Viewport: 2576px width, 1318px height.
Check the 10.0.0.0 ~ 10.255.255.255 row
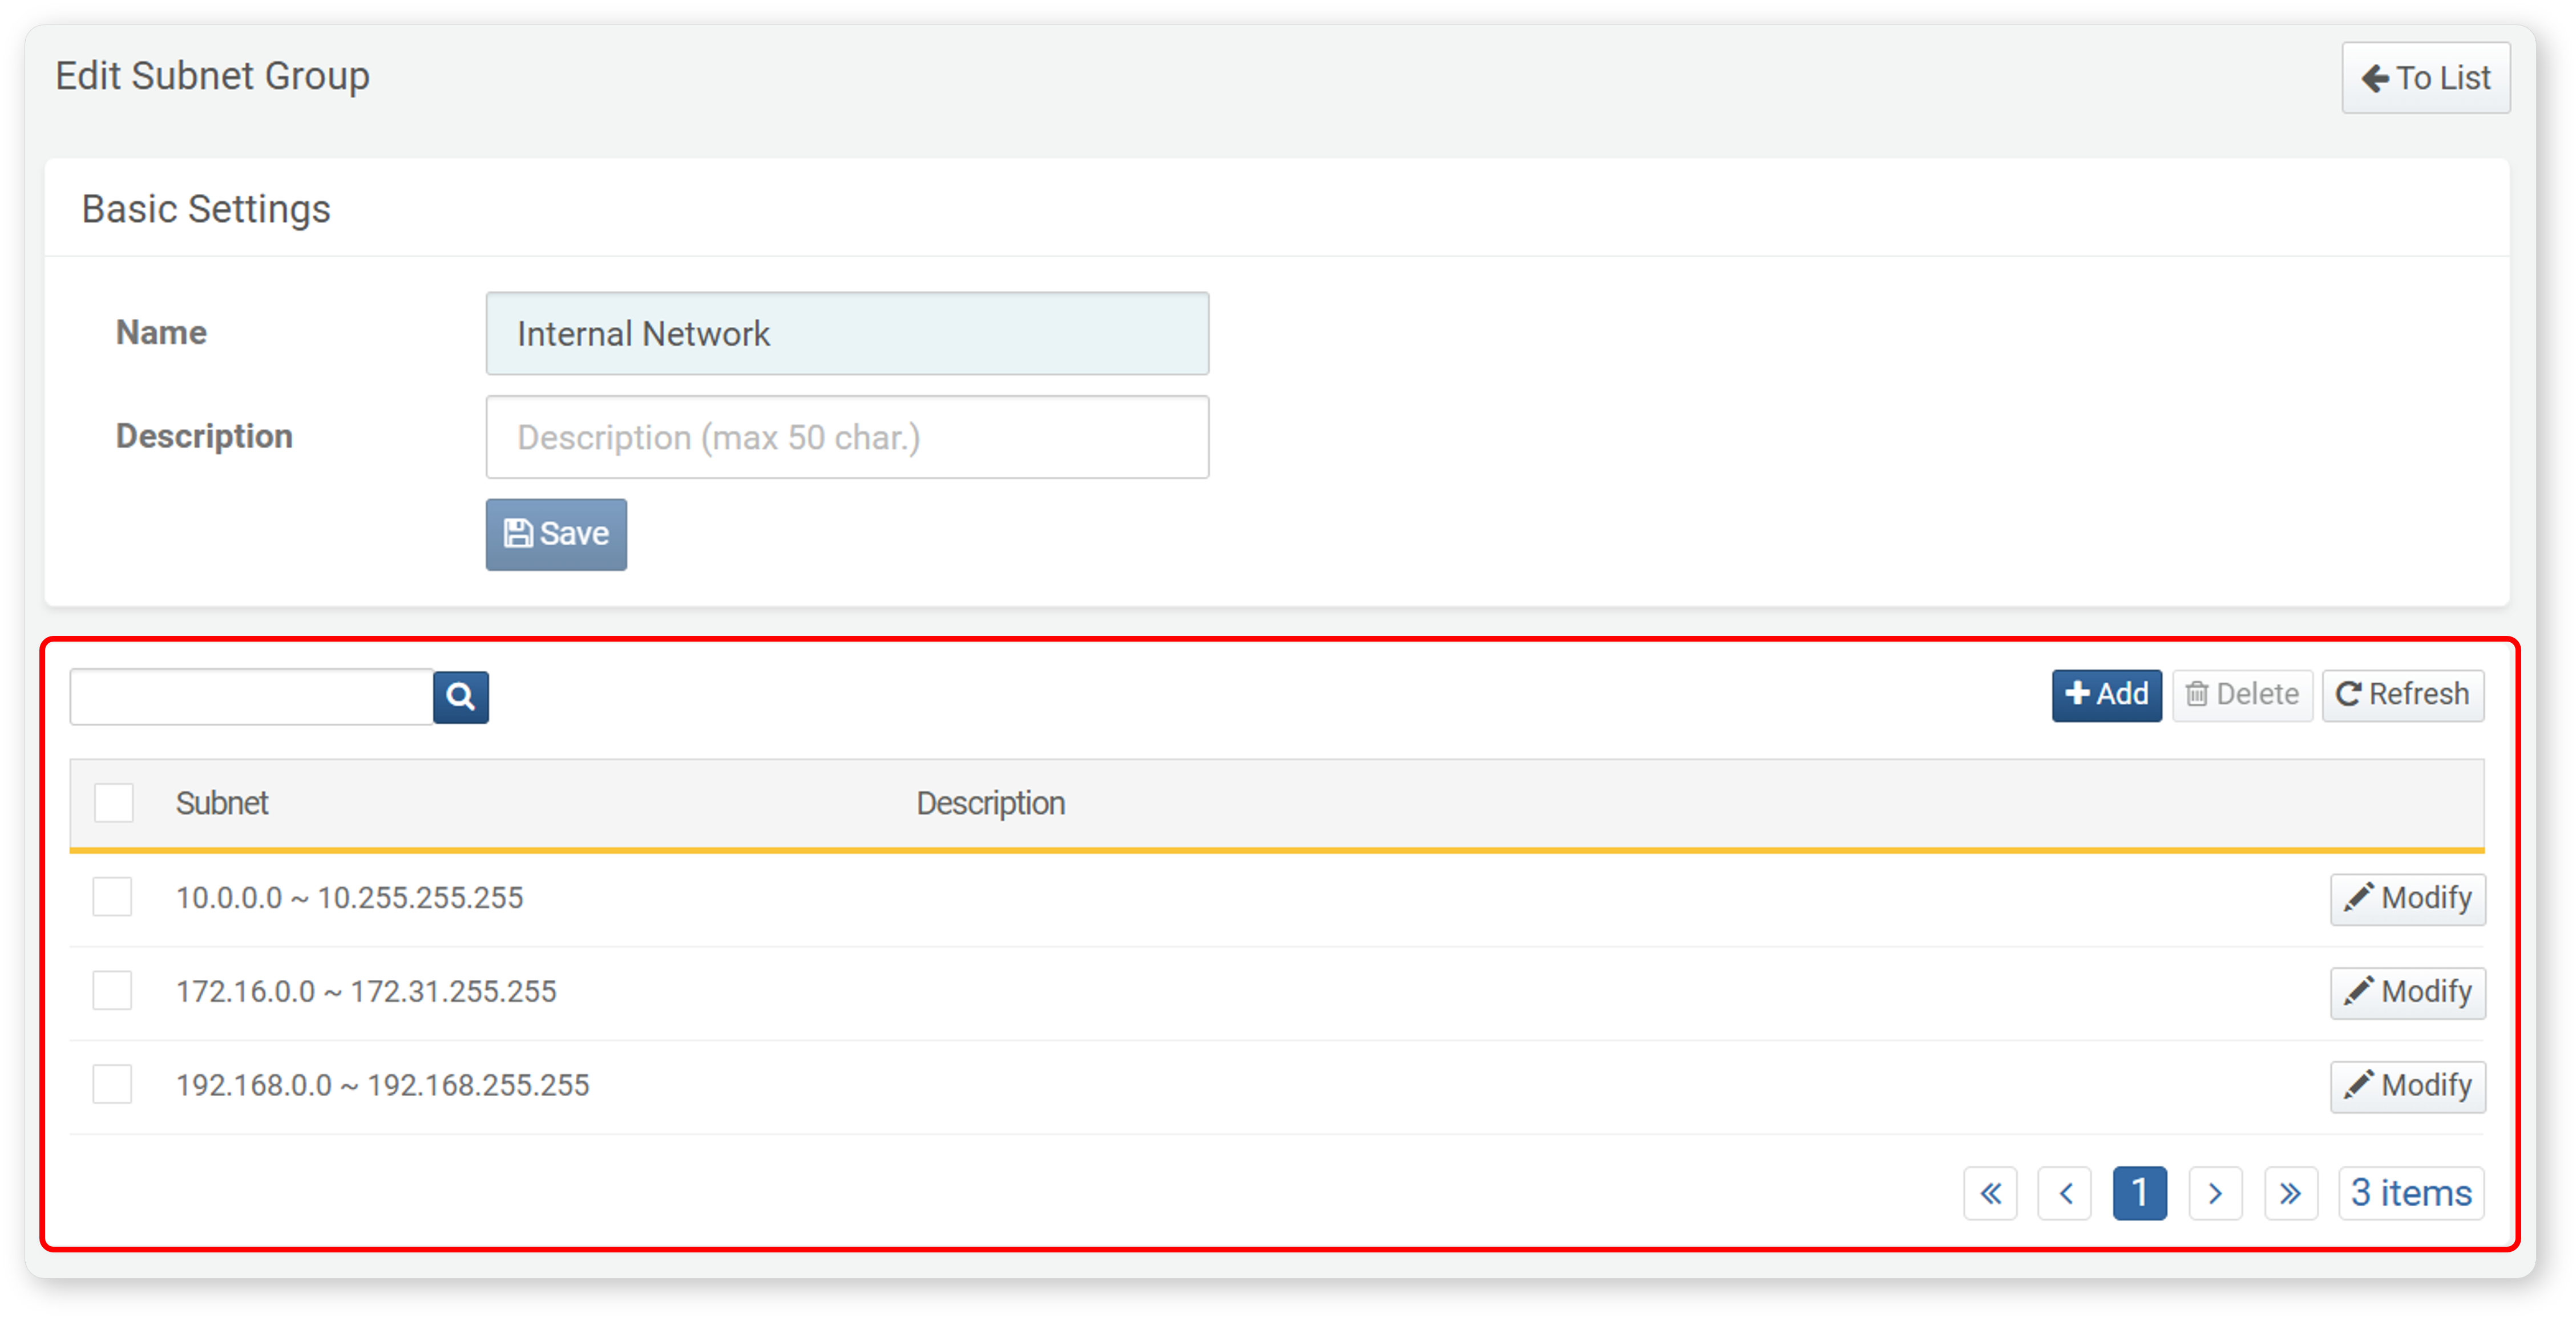(112, 897)
